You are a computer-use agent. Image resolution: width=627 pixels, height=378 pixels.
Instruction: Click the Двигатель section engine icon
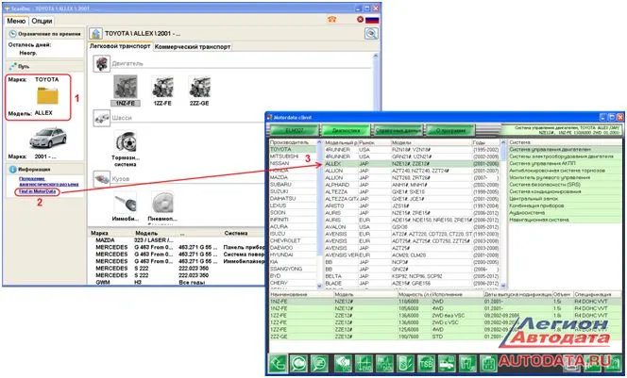[x=102, y=63]
